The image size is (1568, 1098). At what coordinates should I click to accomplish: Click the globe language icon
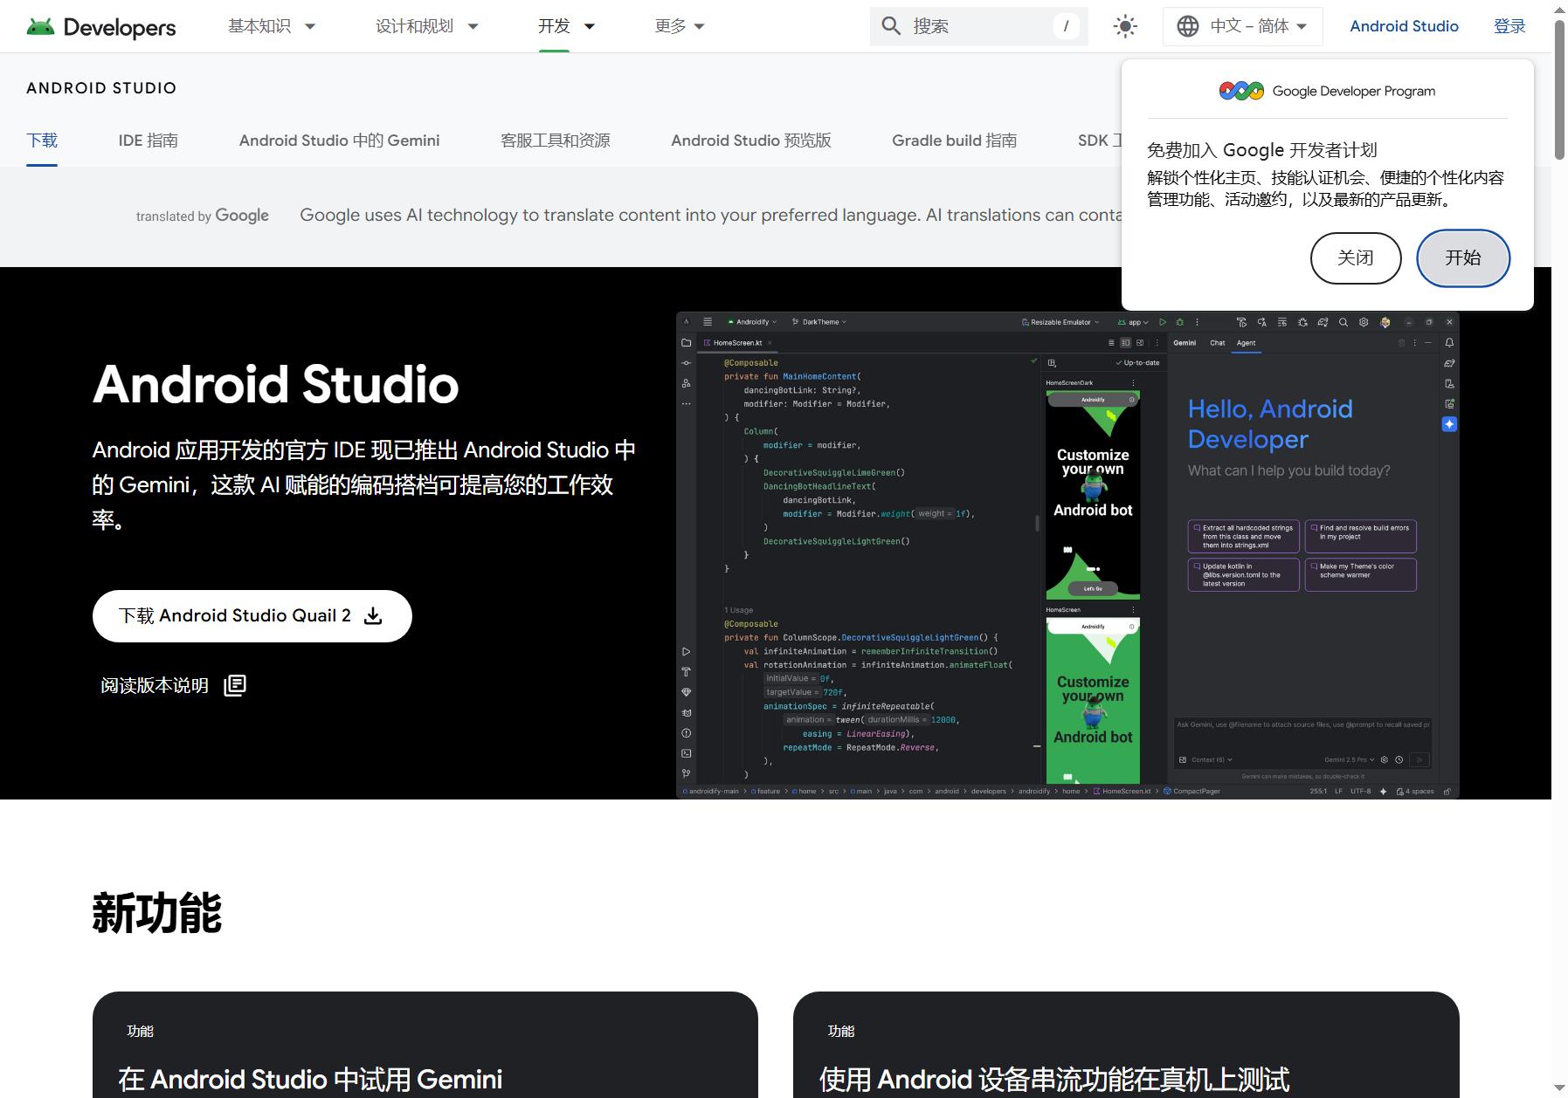[1188, 26]
